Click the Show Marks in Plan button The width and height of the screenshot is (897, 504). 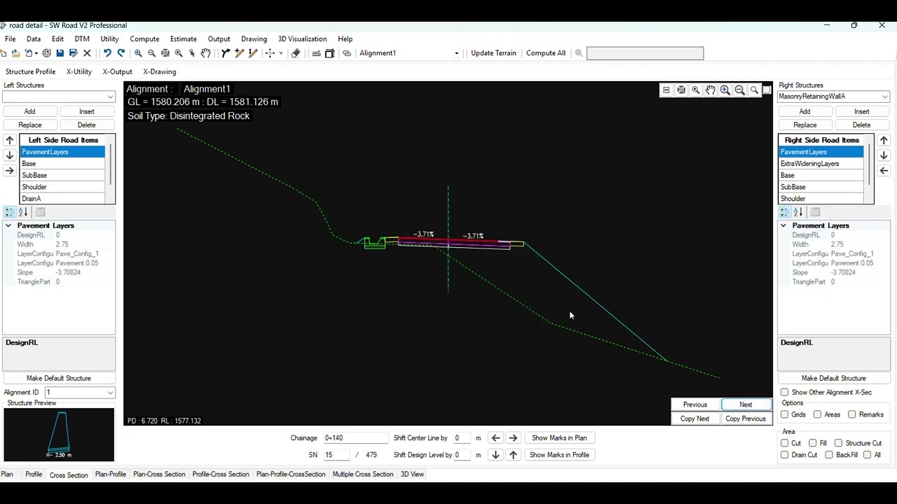[x=559, y=438]
